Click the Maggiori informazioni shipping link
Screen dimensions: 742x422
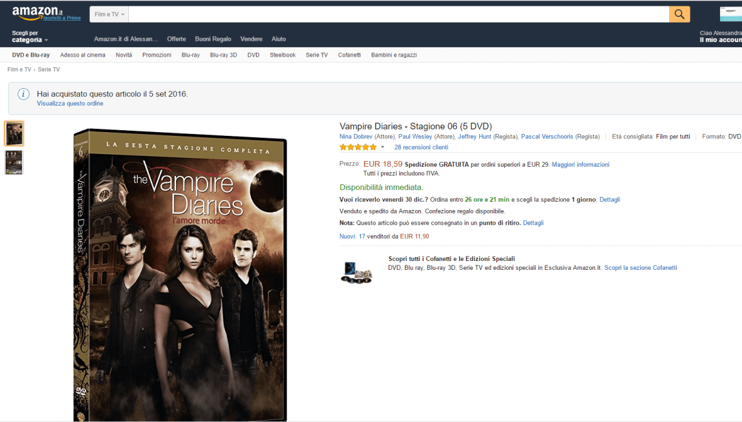click(580, 164)
